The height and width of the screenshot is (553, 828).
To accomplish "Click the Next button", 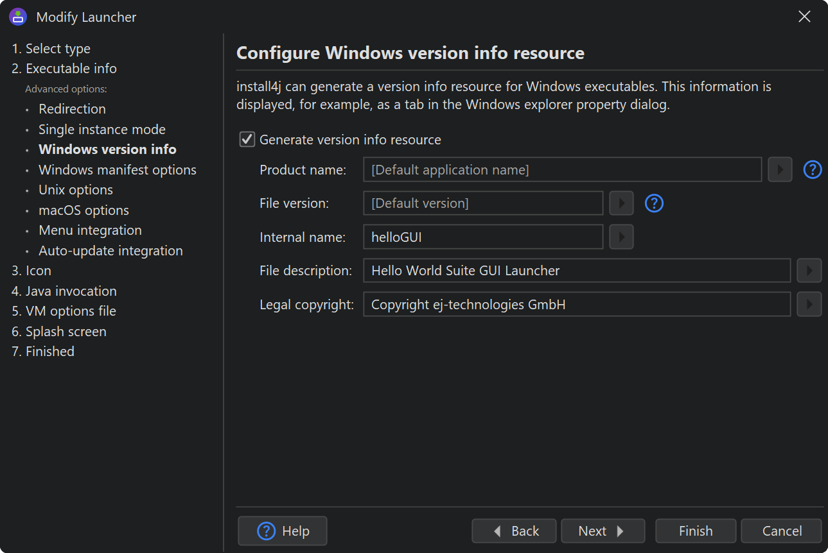I will [x=602, y=531].
